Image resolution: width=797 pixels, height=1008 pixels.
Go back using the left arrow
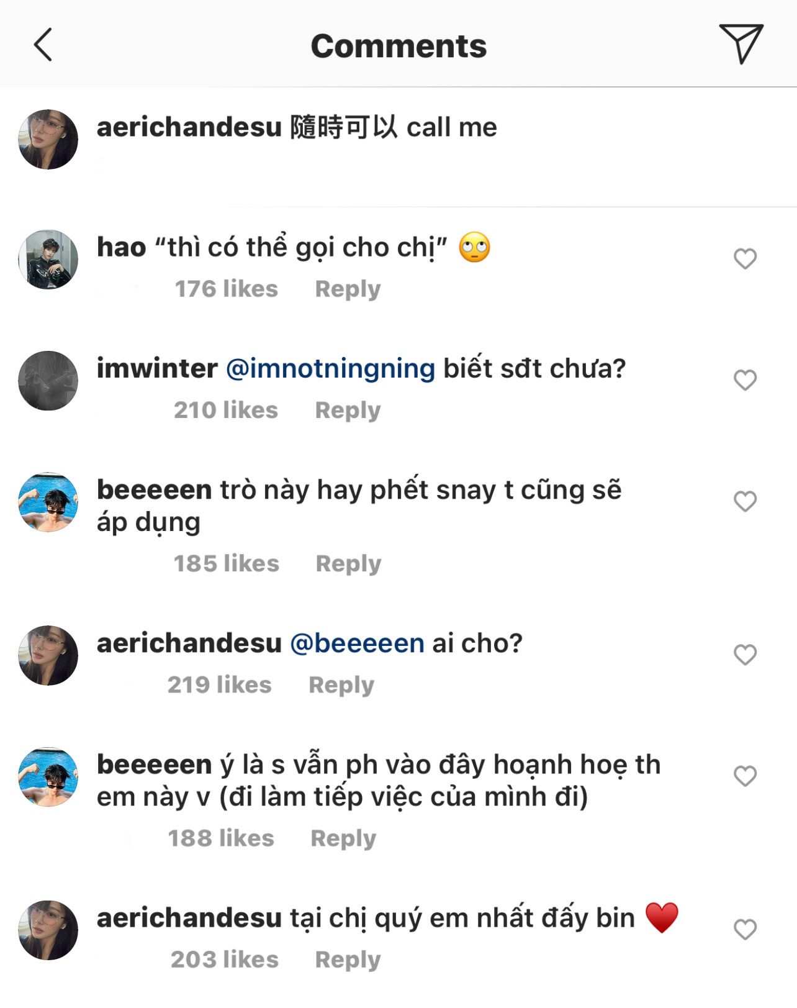pos(43,45)
